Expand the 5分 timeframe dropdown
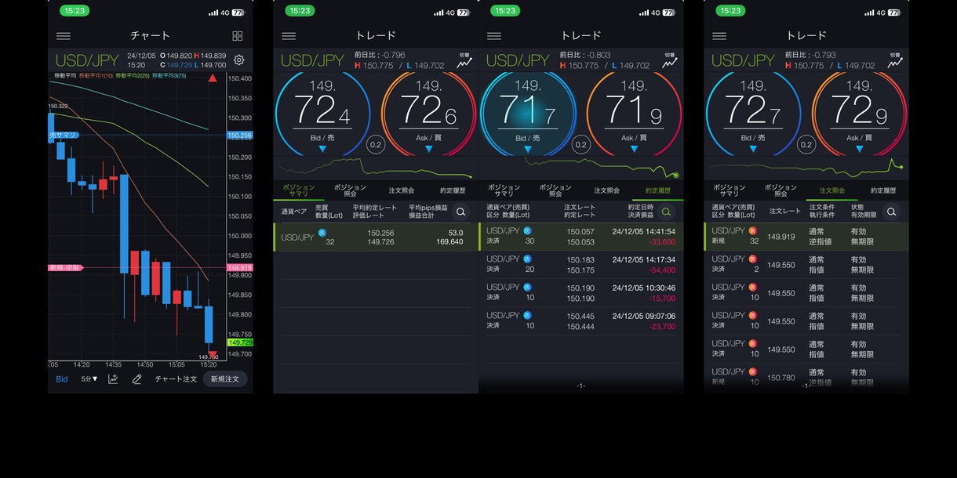This screenshot has width=957, height=478. (x=89, y=379)
